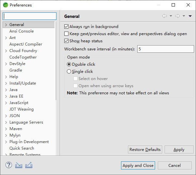
Task: Maximize the Preferences window
Action: (173, 5)
